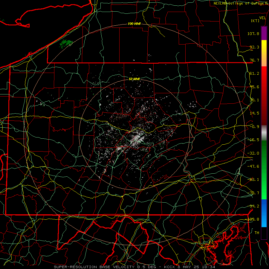This screenshot has width=269, height=269.
Task: Click the -78.7 velocity scale value
Action: (253, 193)
